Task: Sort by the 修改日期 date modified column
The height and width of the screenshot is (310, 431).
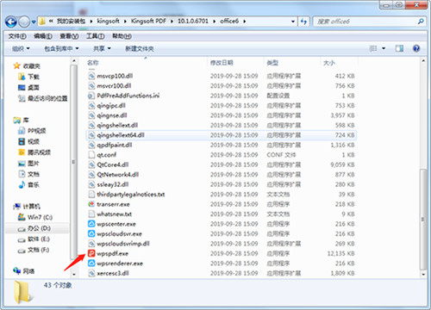Action: tap(222, 63)
